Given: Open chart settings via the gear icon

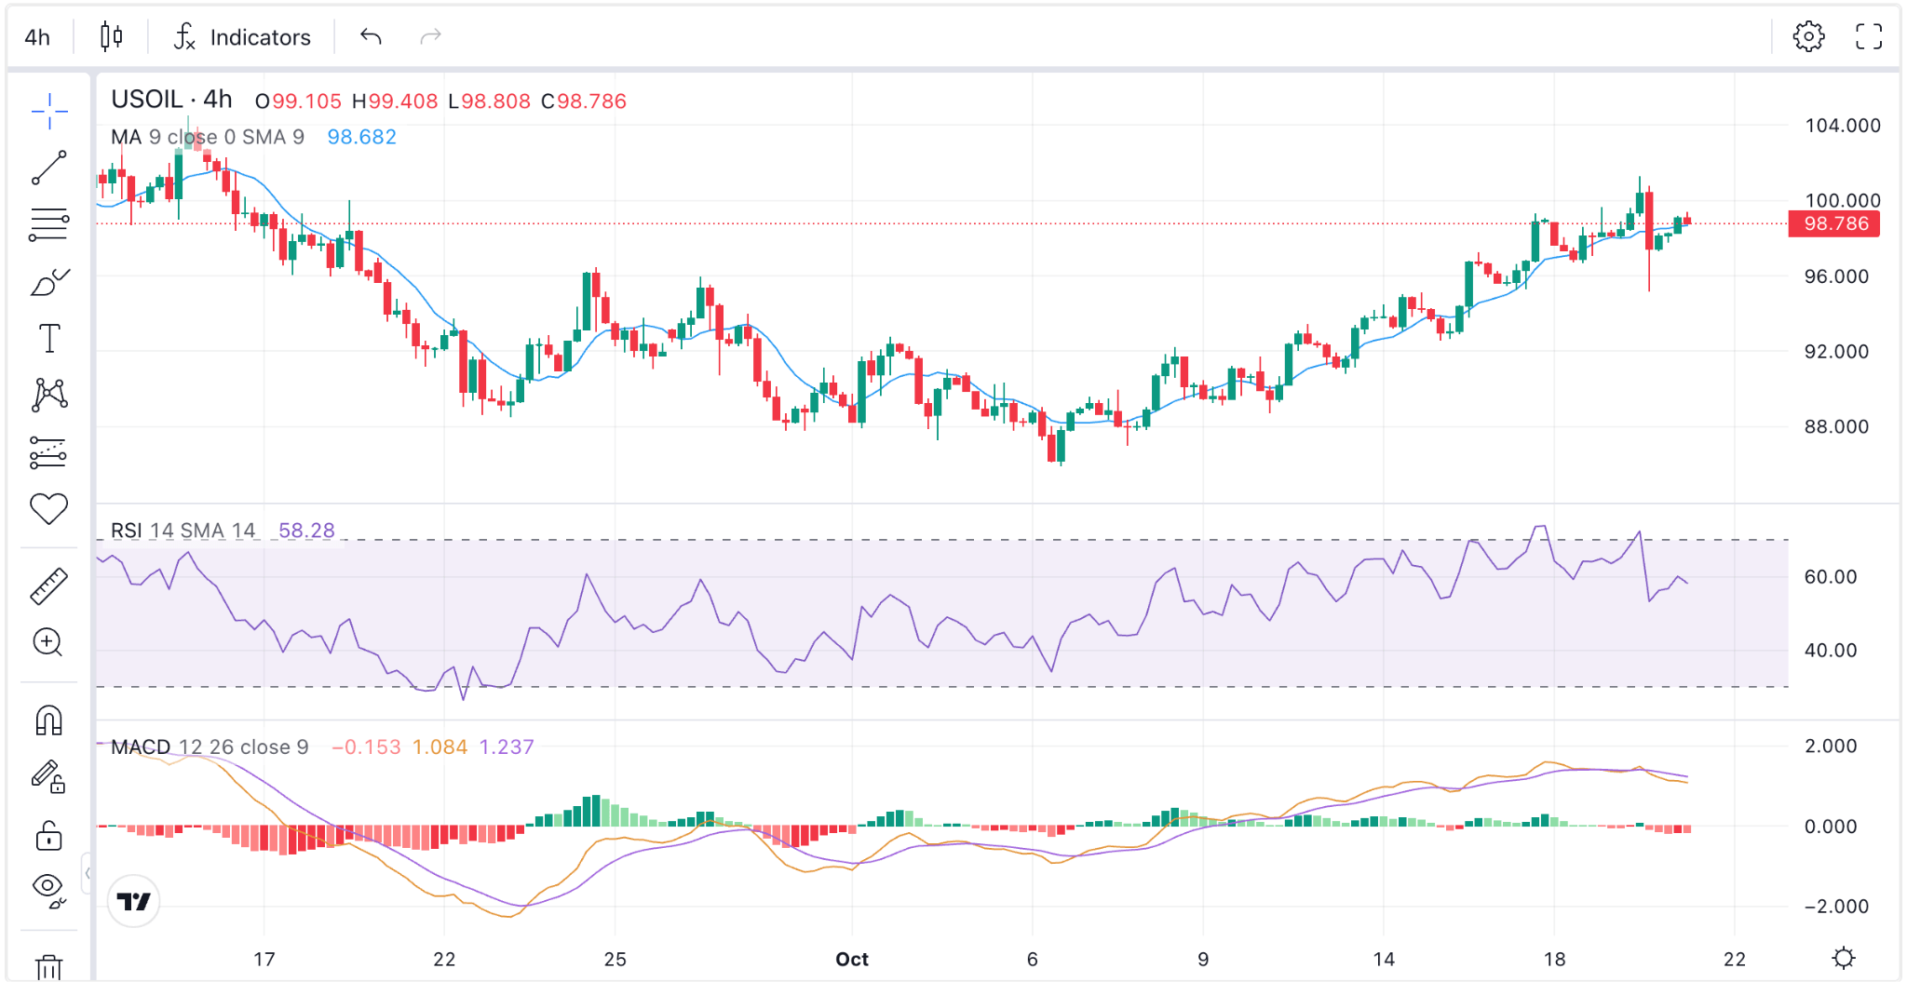Looking at the screenshot, I should [1808, 37].
